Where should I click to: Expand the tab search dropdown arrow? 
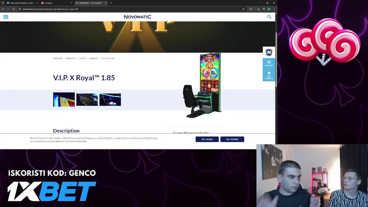pyautogui.click(x=3, y=3)
